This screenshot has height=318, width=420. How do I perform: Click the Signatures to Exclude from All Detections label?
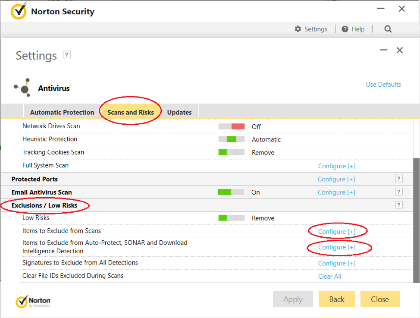coord(80,262)
